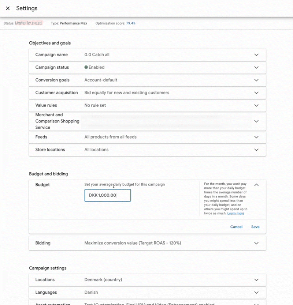
Task: Click the Limited by budget status
Action: 29,23
